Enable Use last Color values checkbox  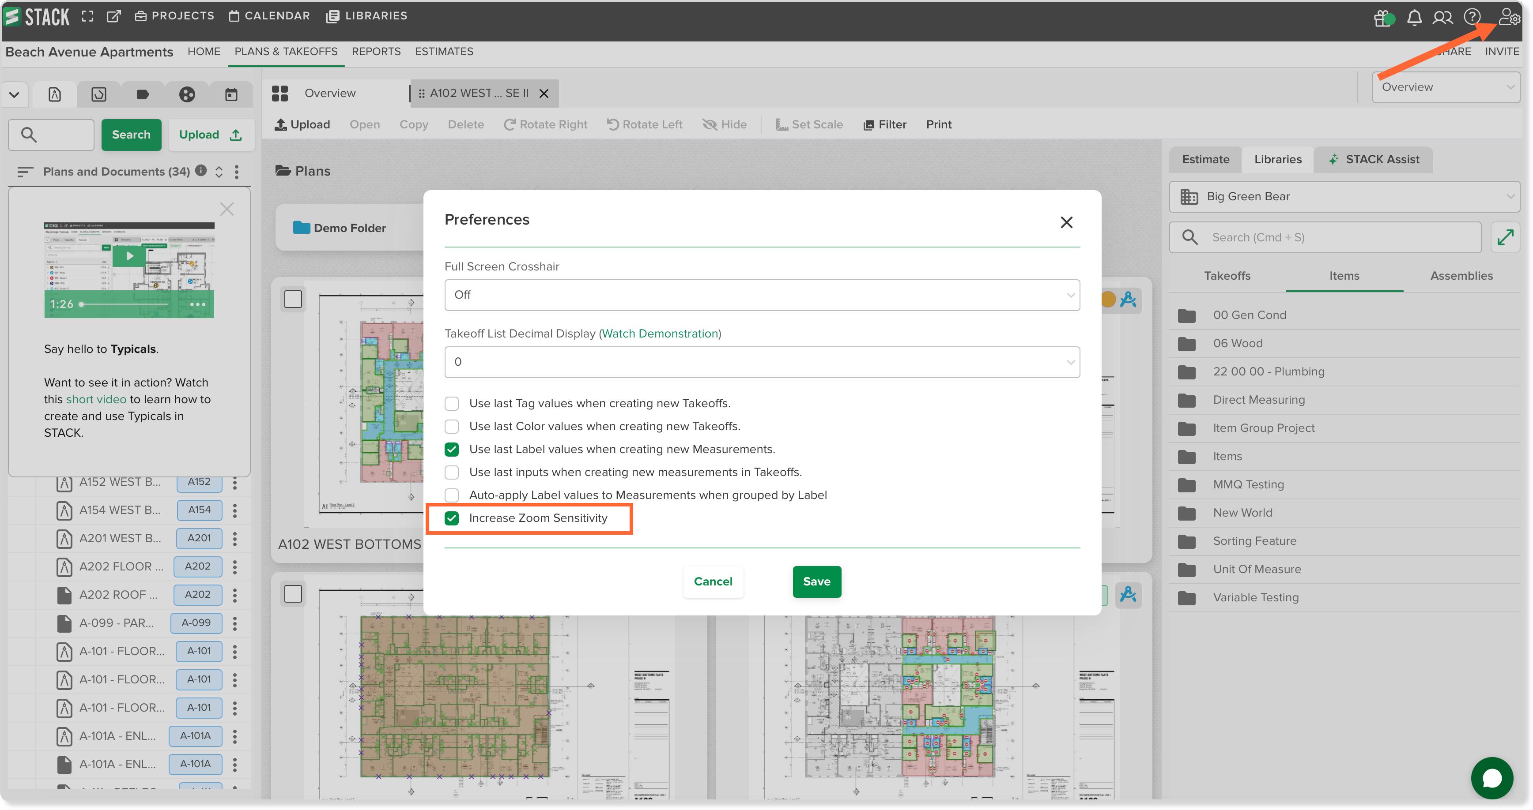click(x=452, y=427)
